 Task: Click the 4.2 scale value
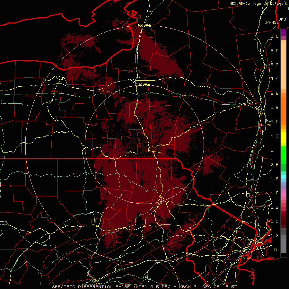275,136
